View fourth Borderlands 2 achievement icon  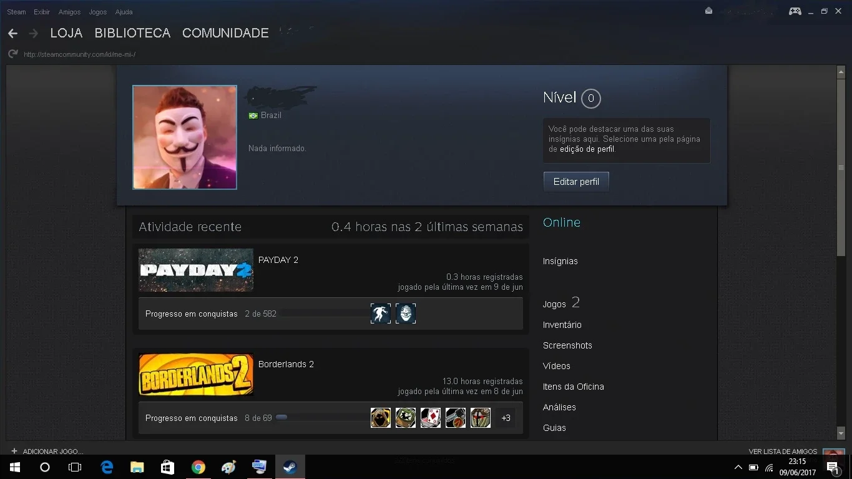tap(456, 418)
